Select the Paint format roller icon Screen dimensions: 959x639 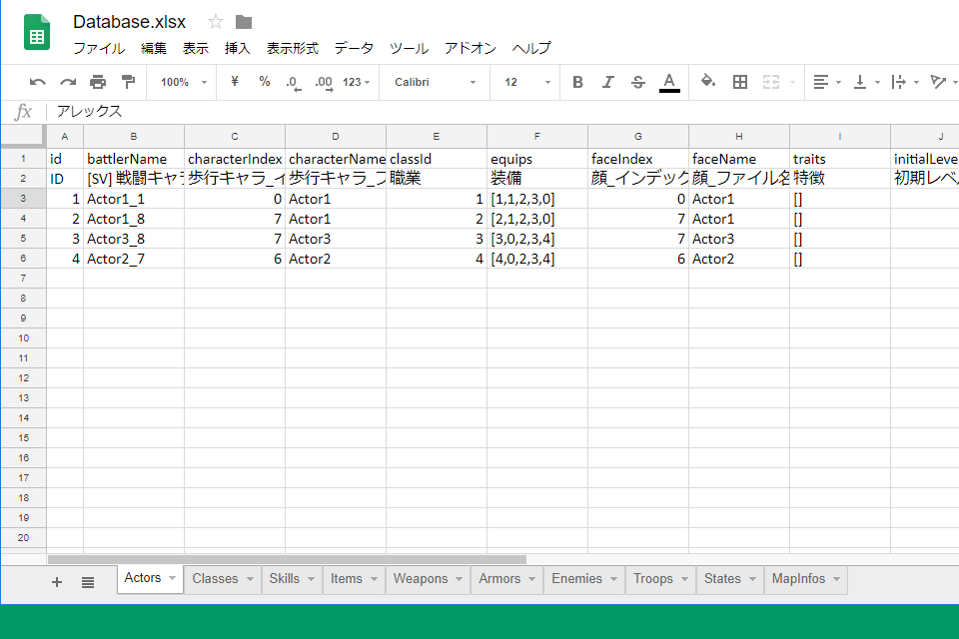128,82
